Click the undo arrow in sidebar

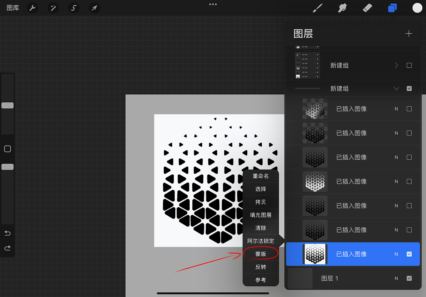coord(8,233)
